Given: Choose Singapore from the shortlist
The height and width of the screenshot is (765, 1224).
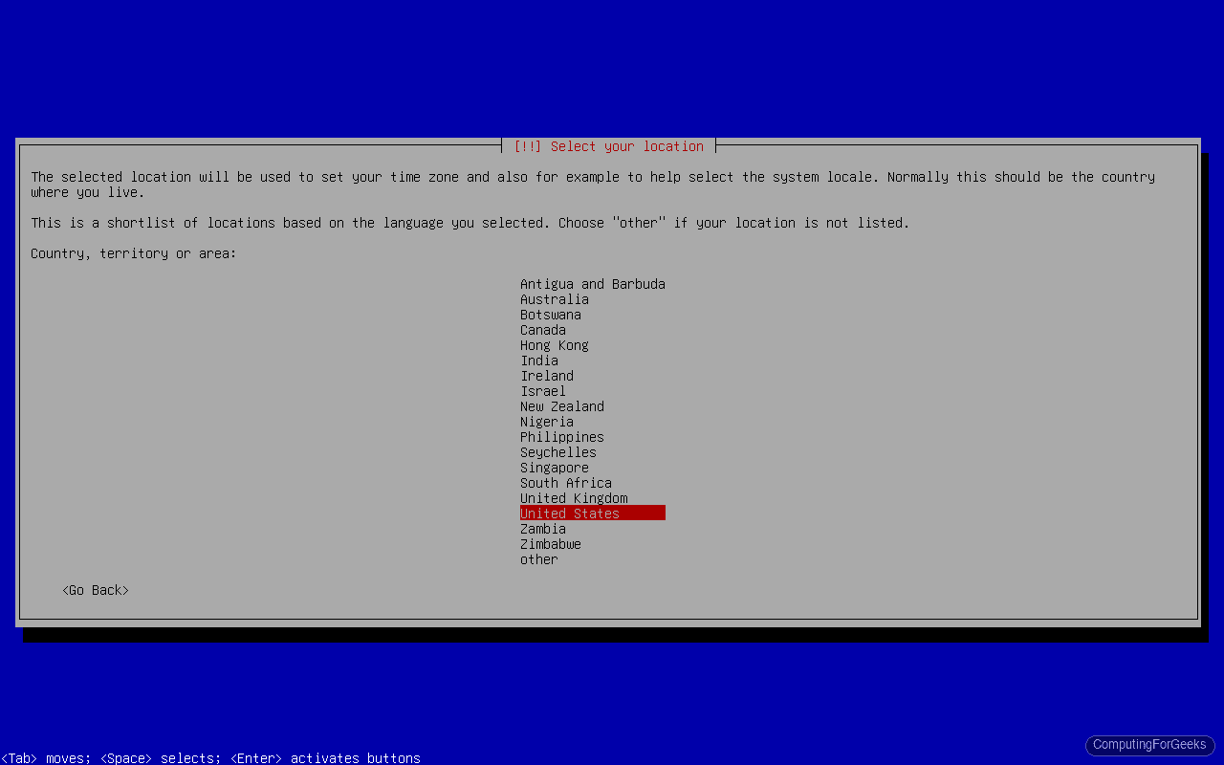Looking at the screenshot, I should [x=554, y=468].
